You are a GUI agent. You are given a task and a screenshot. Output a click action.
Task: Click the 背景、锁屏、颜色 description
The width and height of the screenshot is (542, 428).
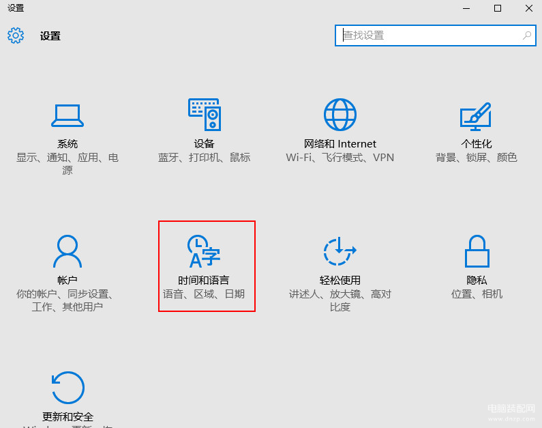pos(477,158)
